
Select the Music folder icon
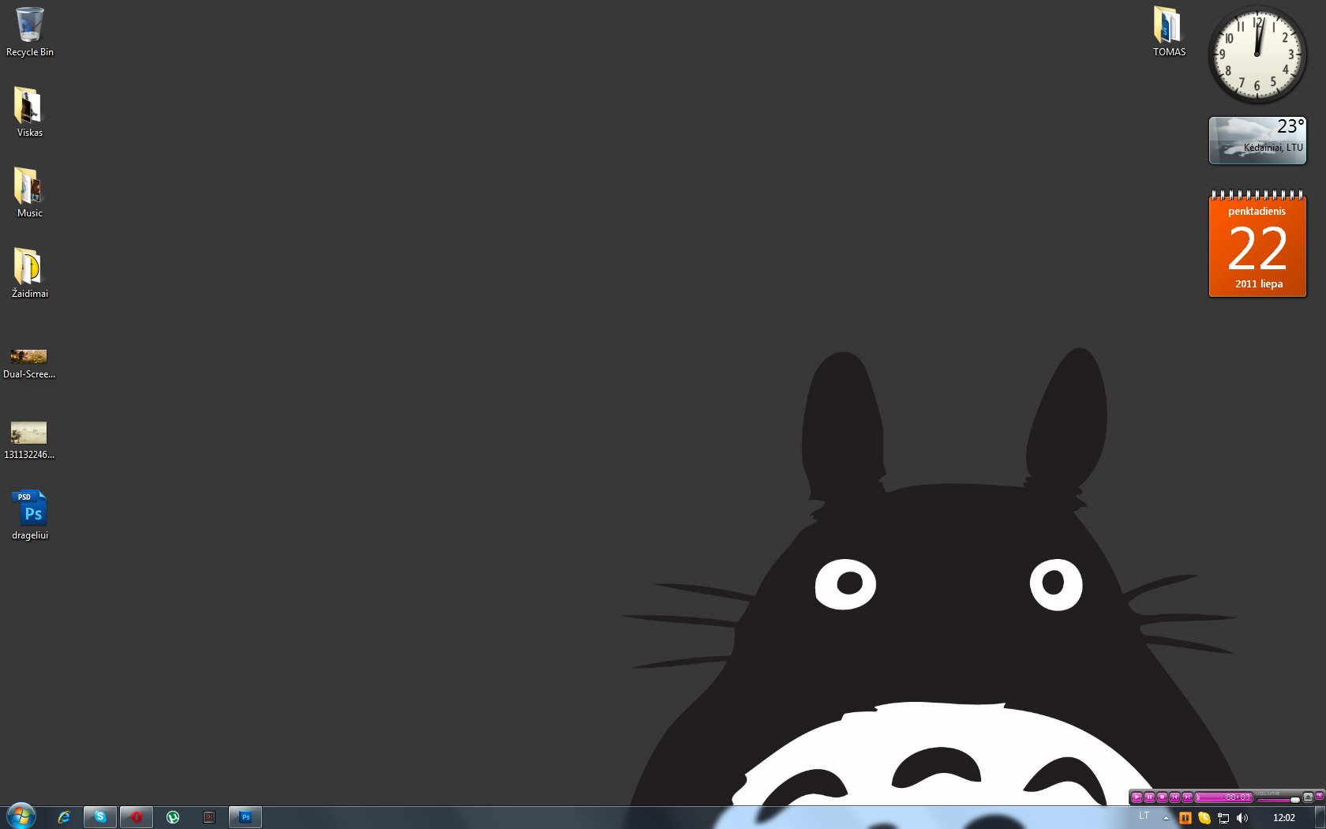[30, 193]
